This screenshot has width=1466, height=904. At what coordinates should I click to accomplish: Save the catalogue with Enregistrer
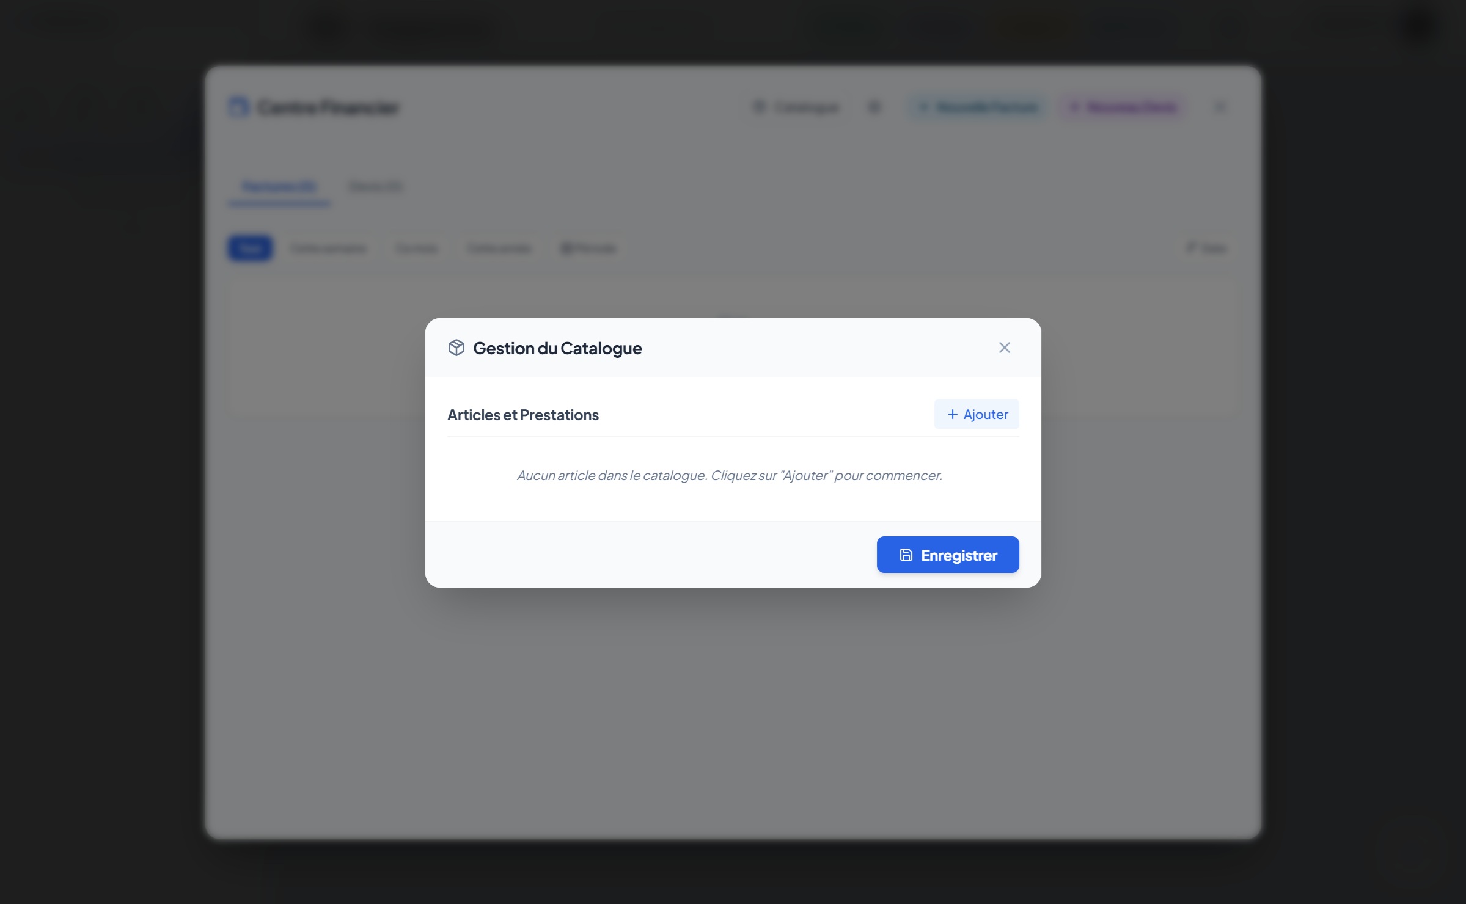pos(947,555)
